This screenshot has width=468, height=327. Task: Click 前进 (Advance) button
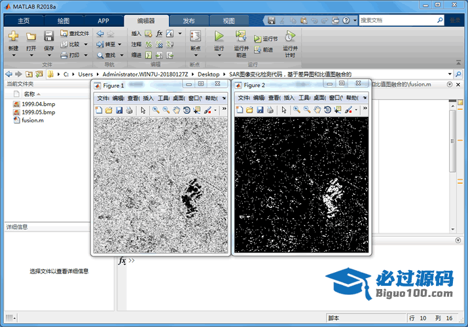(264, 50)
